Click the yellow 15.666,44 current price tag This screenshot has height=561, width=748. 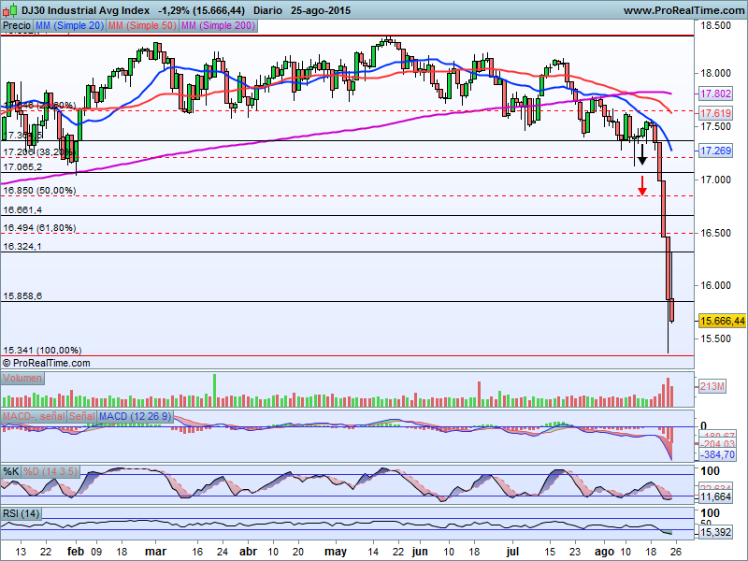point(722,321)
